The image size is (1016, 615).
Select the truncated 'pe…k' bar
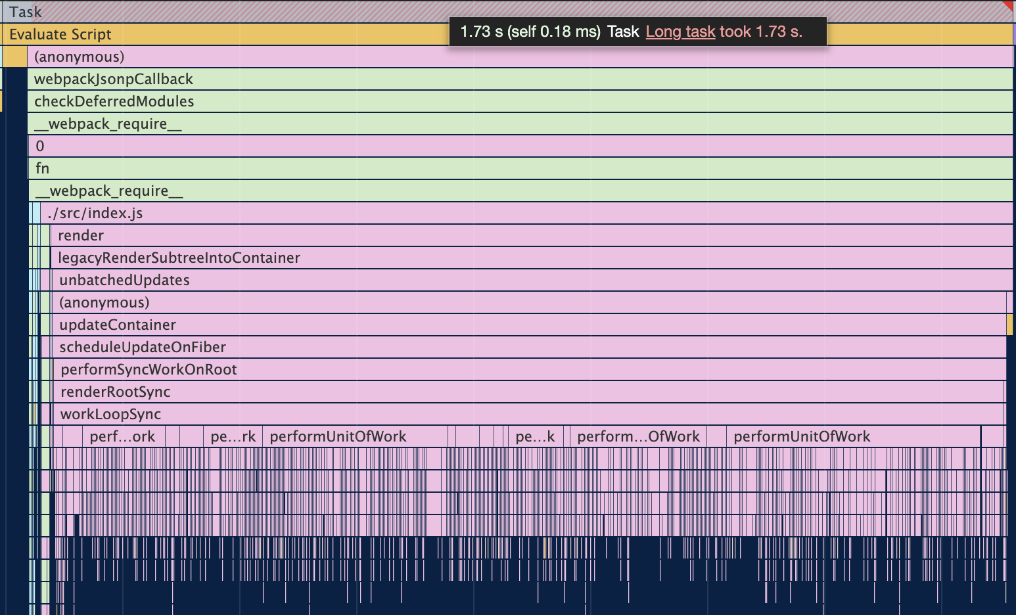(536, 436)
